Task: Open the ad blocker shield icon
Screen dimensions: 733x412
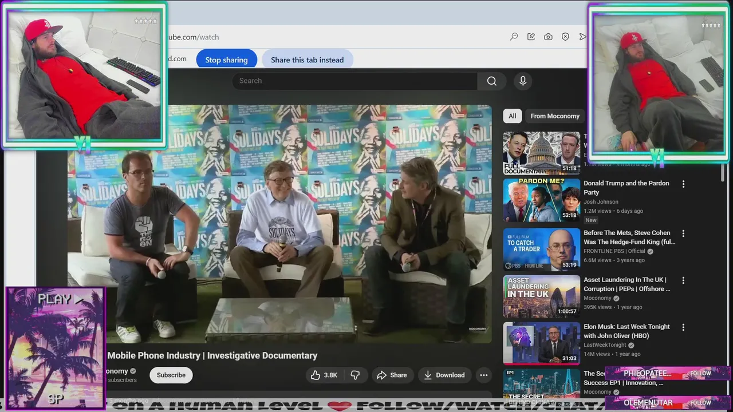Action: click(x=565, y=37)
